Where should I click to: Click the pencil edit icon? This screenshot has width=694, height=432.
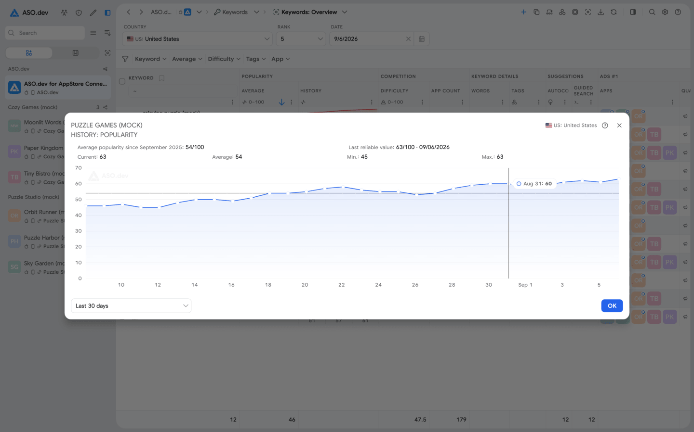tap(93, 13)
